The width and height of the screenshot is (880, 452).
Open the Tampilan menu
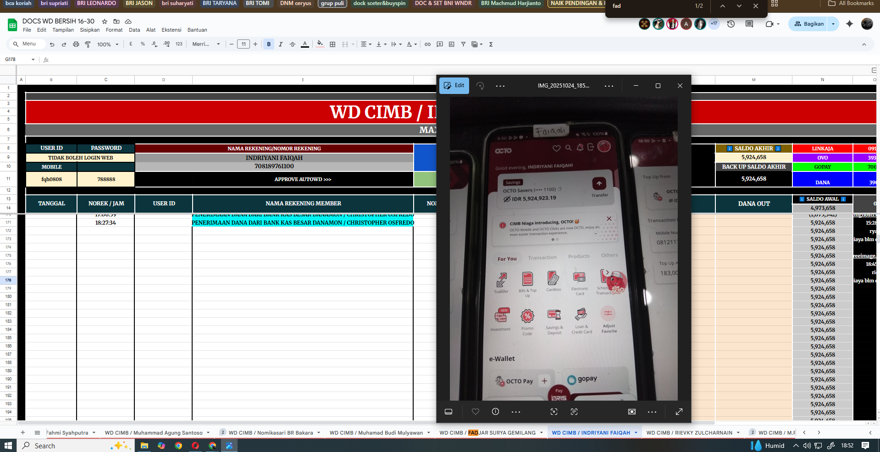coord(63,30)
